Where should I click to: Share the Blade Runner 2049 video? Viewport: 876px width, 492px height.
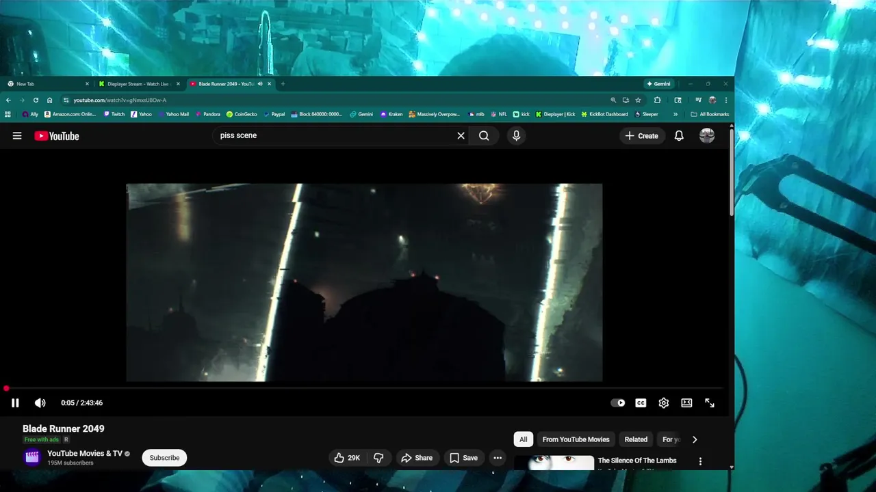417,458
